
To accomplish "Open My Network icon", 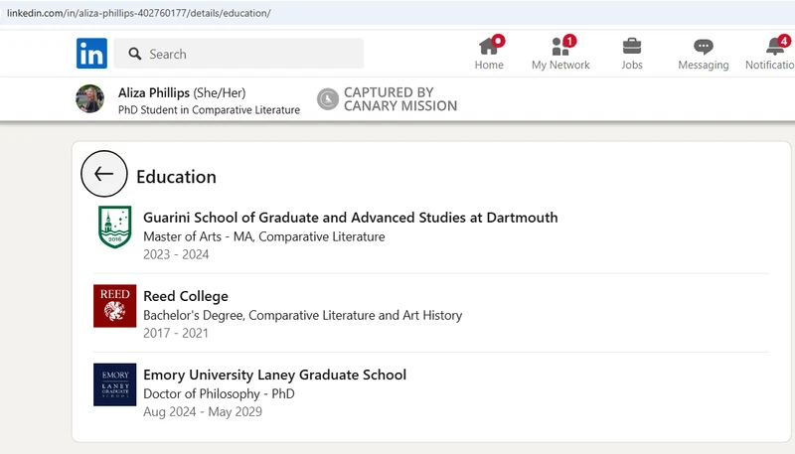I will click(560, 47).
